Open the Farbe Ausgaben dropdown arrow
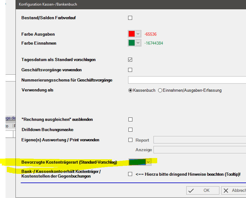 138,34
